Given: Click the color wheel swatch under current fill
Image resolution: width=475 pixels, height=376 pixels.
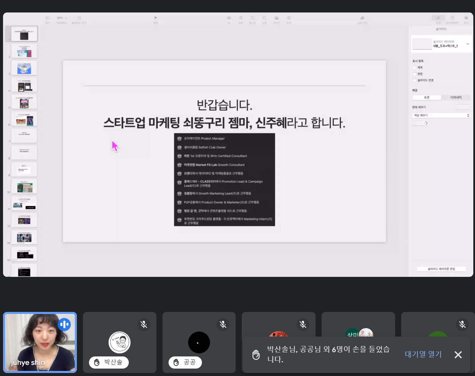Looking at the screenshot, I should (426, 123).
